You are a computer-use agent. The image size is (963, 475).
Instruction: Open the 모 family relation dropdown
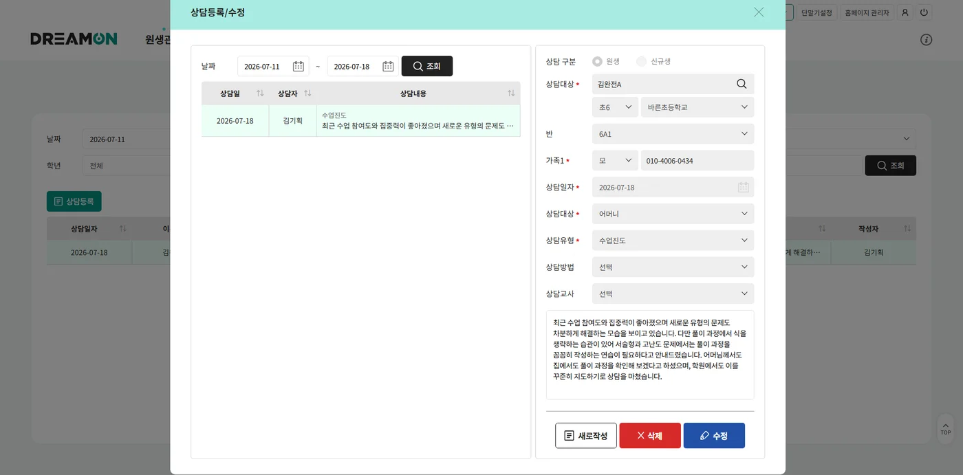click(x=615, y=160)
